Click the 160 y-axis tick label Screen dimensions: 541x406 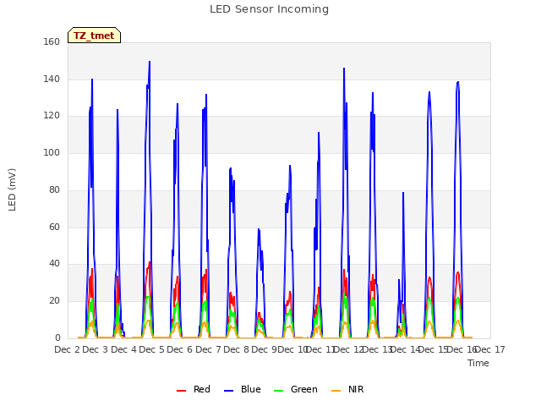(52, 41)
